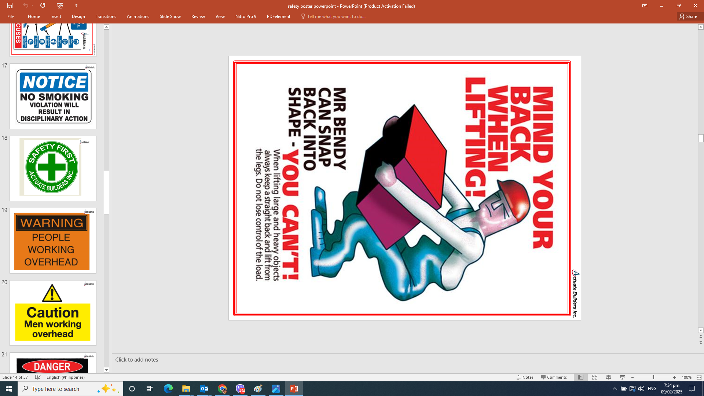The height and width of the screenshot is (396, 704).
Task: Launch Slide Show from status bar
Action: [x=622, y=377]
